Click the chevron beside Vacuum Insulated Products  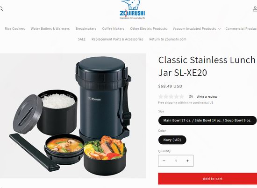tap(219, 29)
